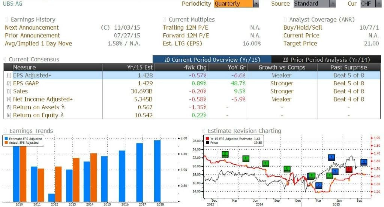Click the green E marker near February 2015
384x207 pixels.
coord(312,176)
